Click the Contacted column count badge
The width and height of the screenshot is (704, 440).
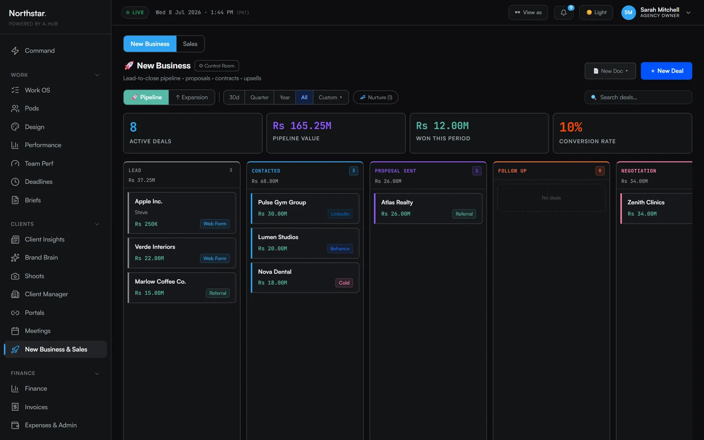coord(353,171)
